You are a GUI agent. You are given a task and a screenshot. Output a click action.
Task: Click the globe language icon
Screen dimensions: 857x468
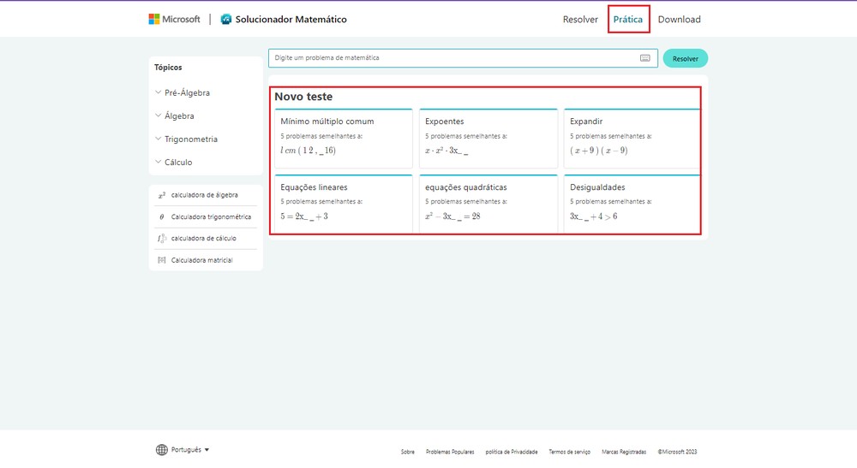162,450
